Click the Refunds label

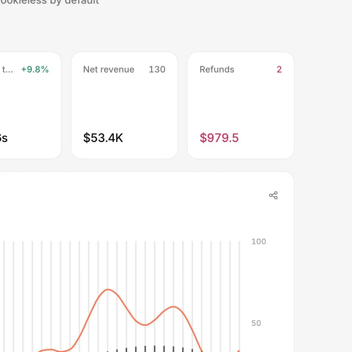click(x=217, y=70)
